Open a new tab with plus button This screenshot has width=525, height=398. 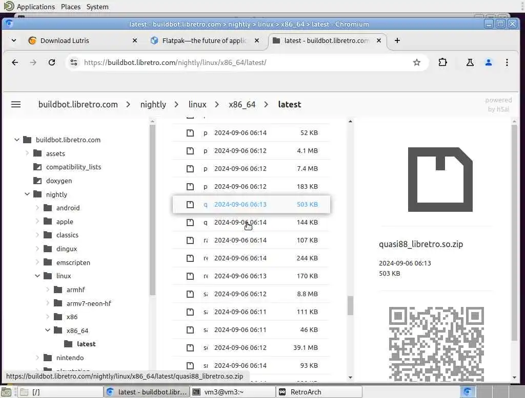[x=397, y=40]
